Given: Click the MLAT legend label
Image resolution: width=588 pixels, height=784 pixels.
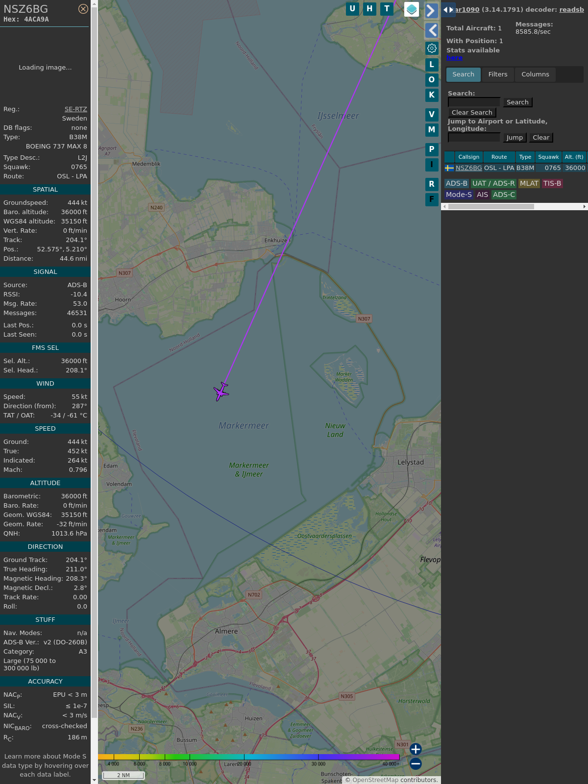Looking at the screenshot, I should click(529, 183).
